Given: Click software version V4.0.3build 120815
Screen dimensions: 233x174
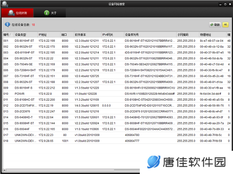Looking at the screenshot, I should [x=87, y=105].
